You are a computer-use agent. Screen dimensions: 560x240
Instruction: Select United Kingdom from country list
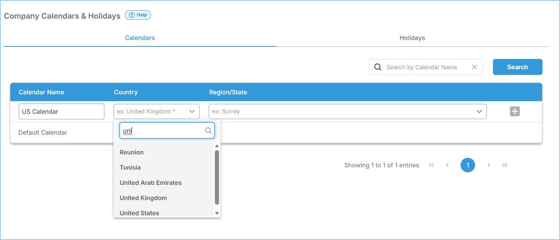pos(143,198)
